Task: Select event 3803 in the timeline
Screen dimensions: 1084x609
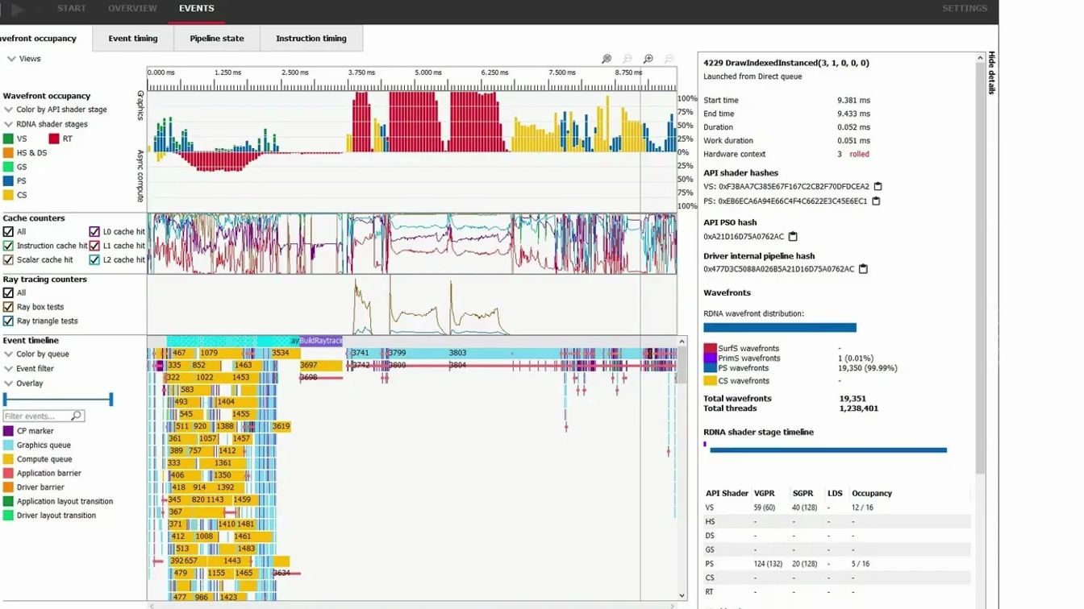Action: [479, 353]
